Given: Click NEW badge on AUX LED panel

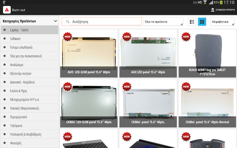Looking at the screenshot, I should (x=127, y=37).
